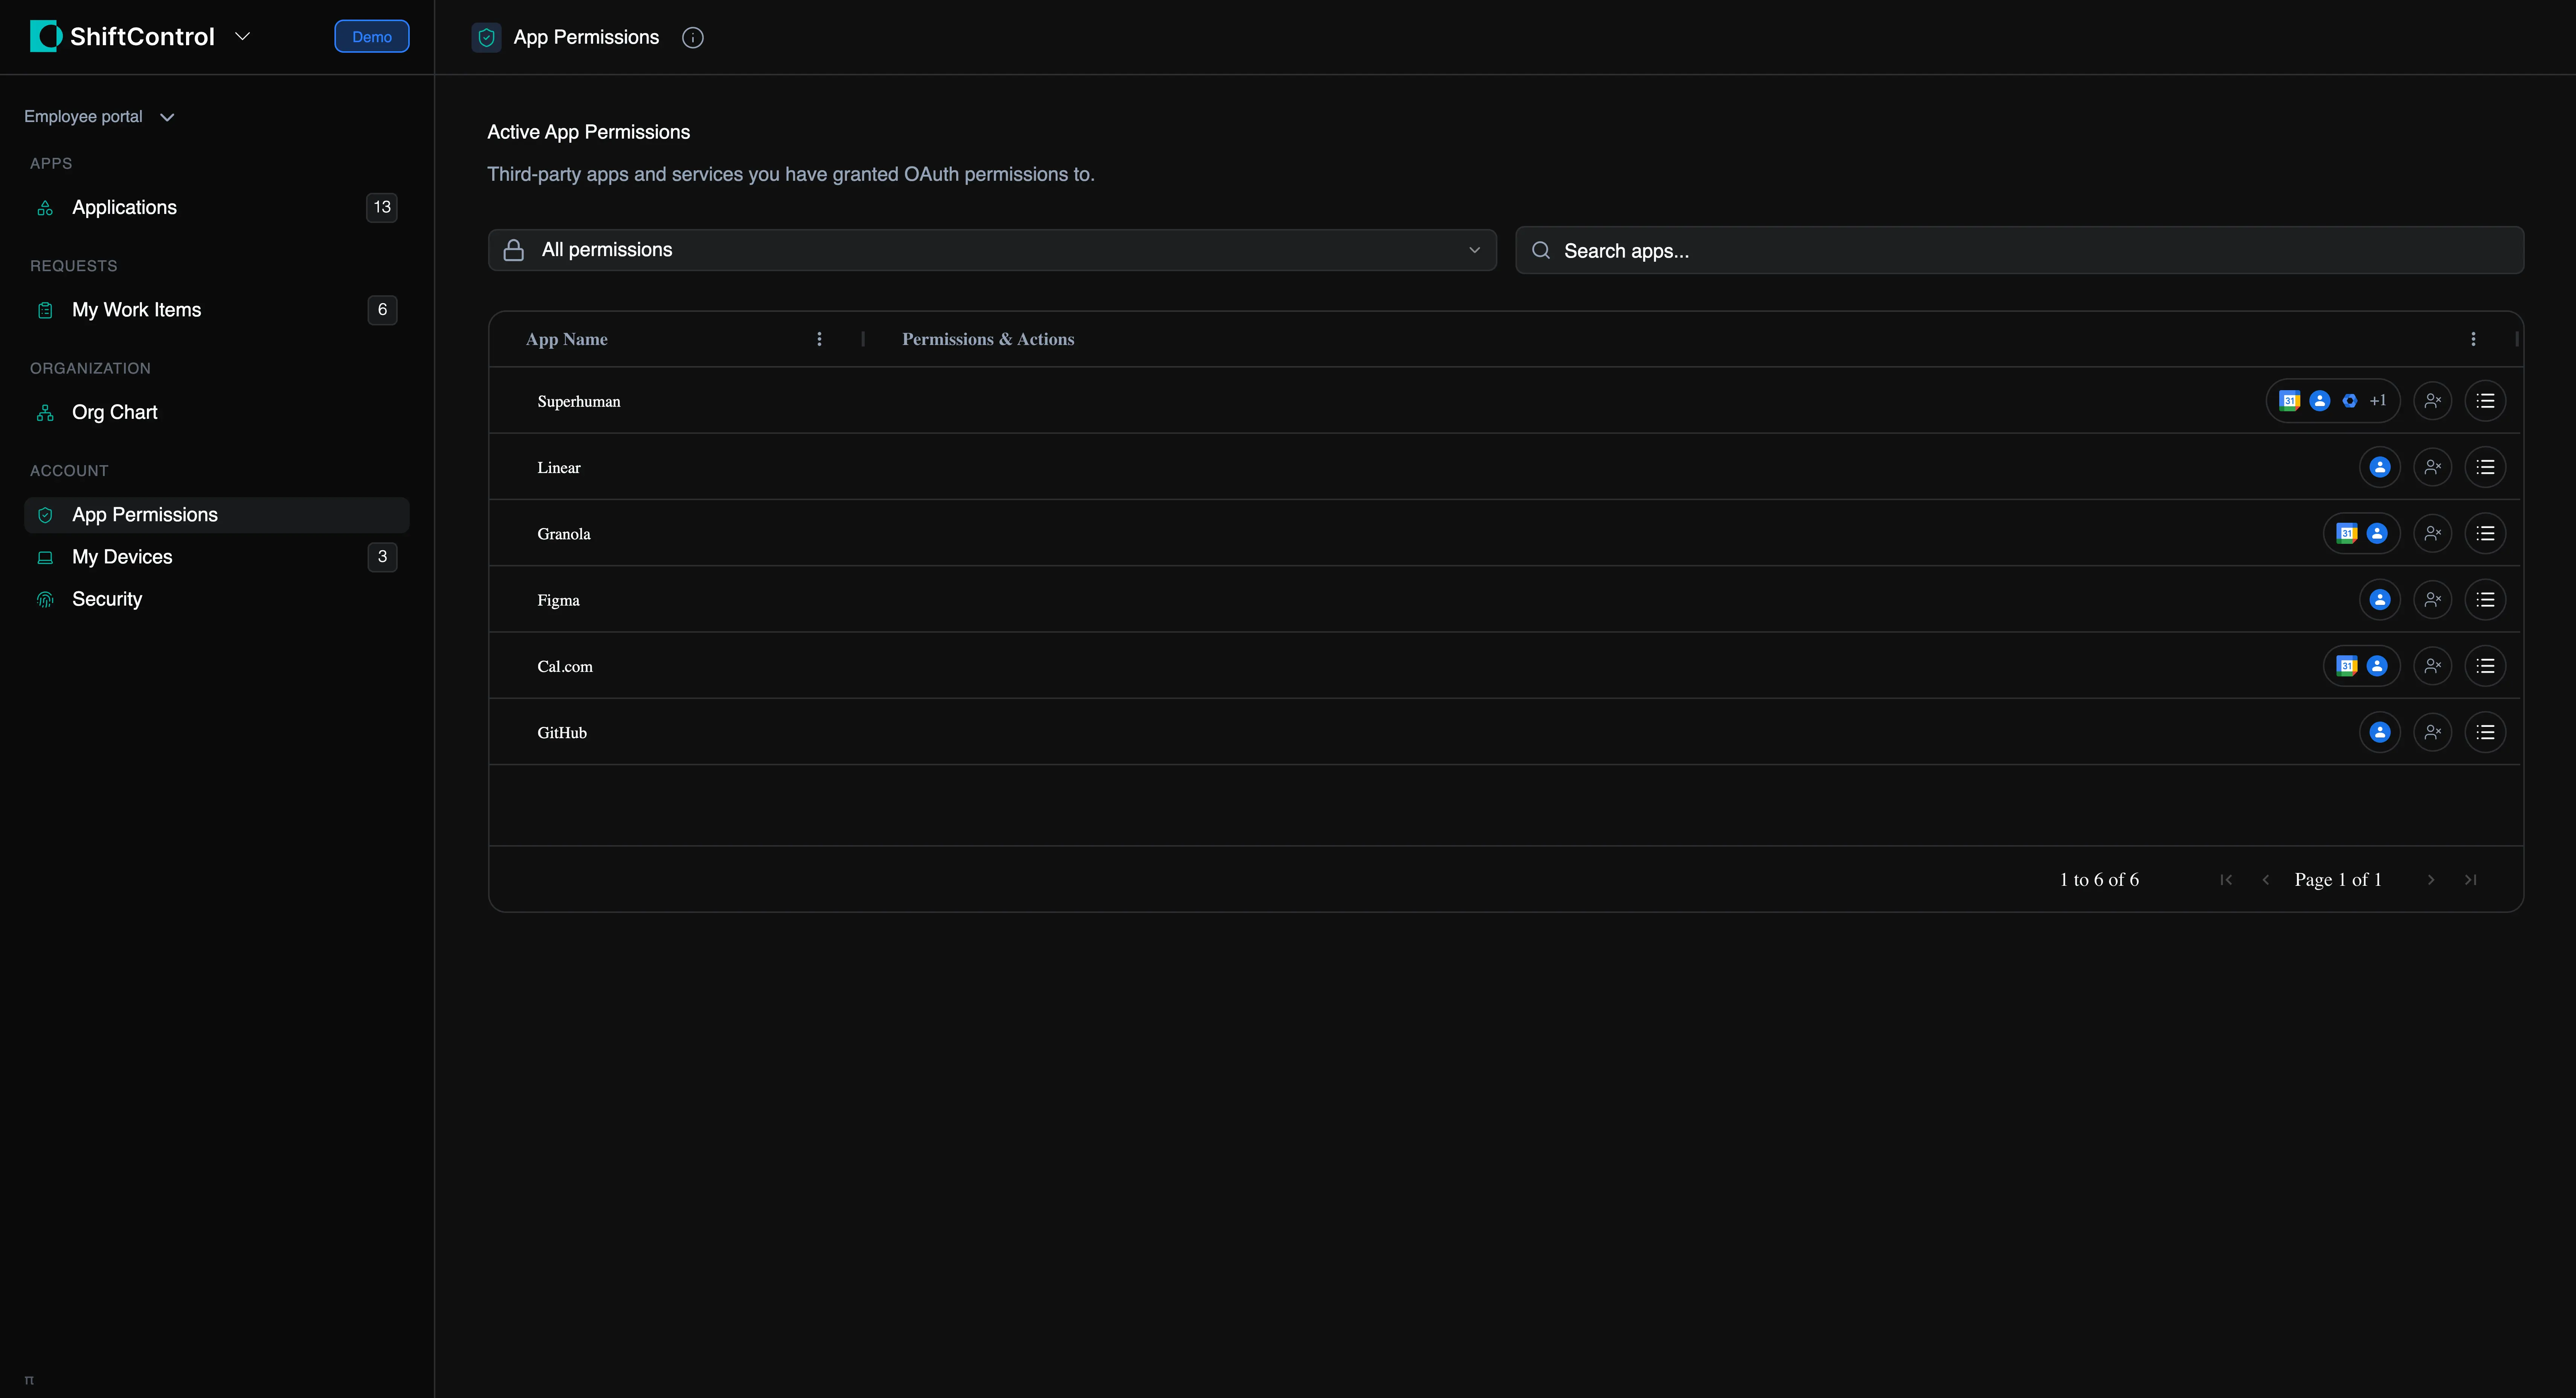Revoke access icon for GitHub
Image resolution: width=2576 pixels, height=1398 pixels.
(x=2432, y=732)
